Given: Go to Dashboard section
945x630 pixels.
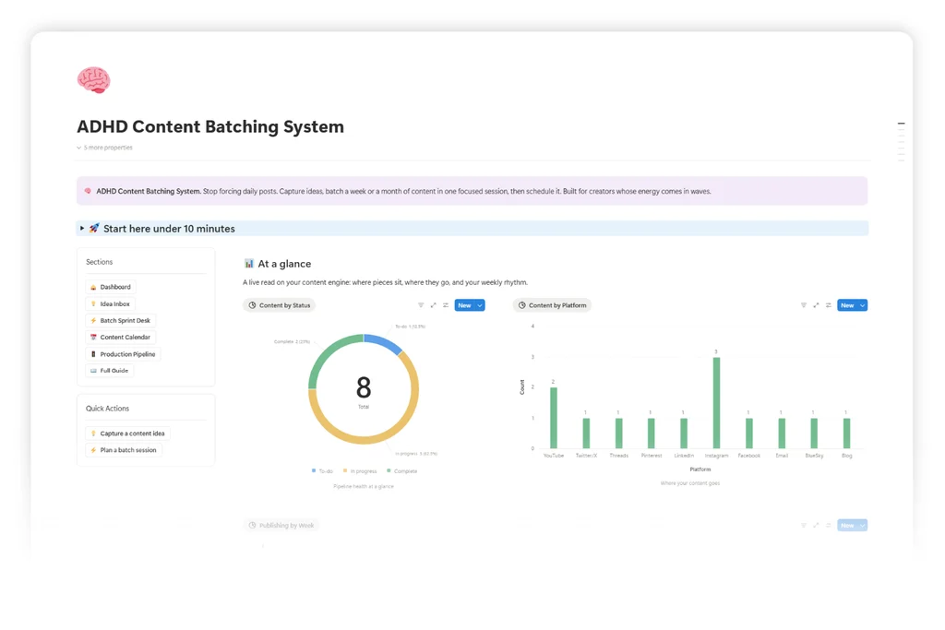Looking at the screenshot, I should coord(111,287).
